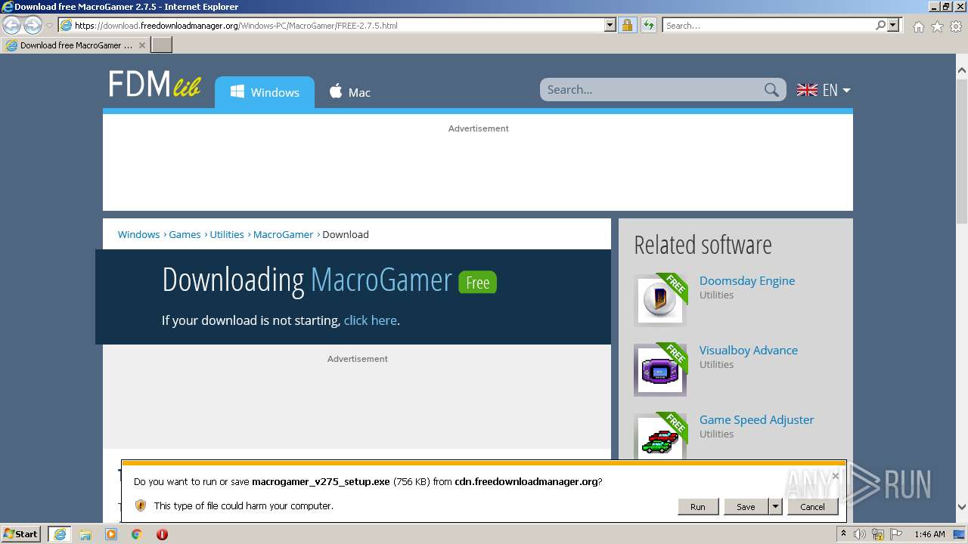Click the security lock icon in address bar
The image size is (968, 544).
pos(627,25)
